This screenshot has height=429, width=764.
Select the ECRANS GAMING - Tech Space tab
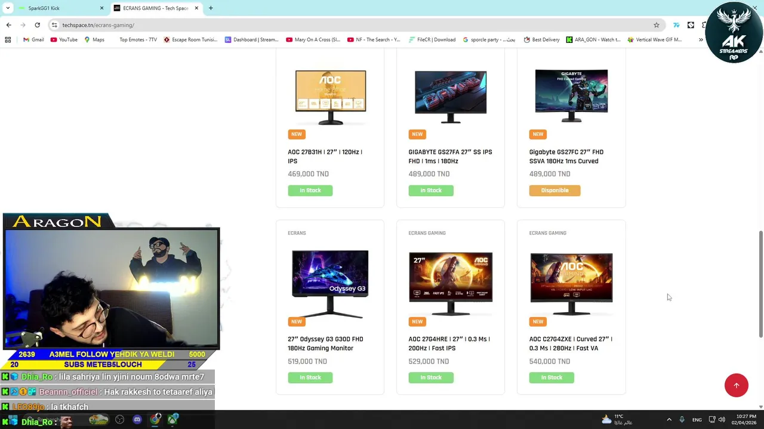click(156, 8)
